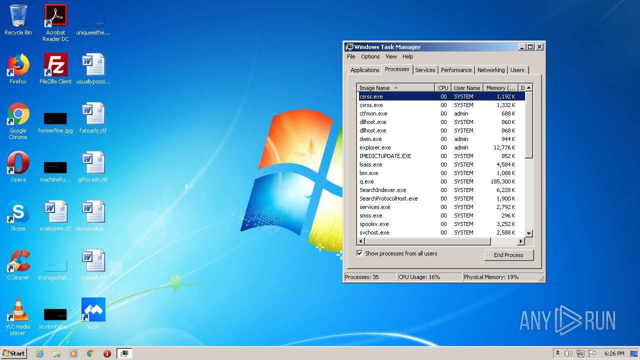Open Windows Media Player taskbar icon

pyautogui.click(x=73, y=353)
